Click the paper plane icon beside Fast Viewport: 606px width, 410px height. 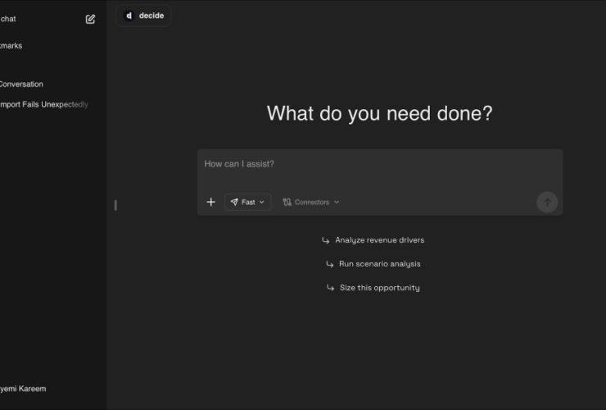[x=234, y=202]
